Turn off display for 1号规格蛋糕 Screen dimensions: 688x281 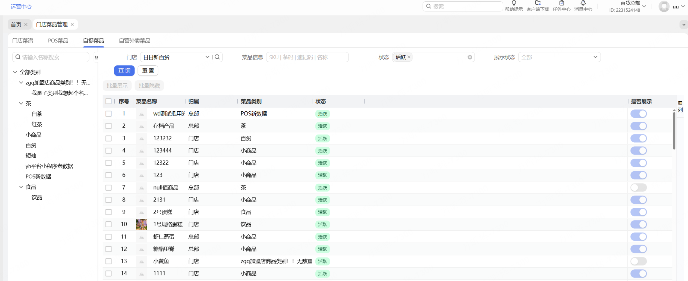tap(638, 224)
